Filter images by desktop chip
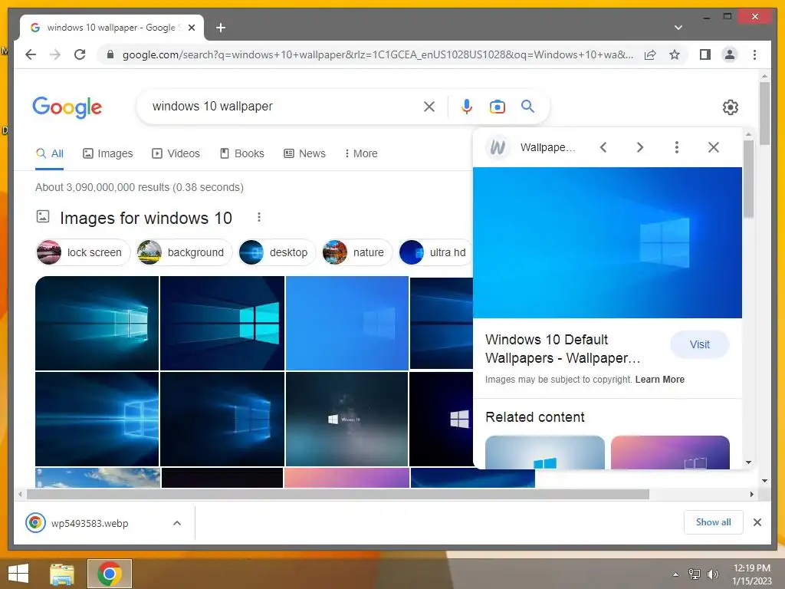 point(277,252)
